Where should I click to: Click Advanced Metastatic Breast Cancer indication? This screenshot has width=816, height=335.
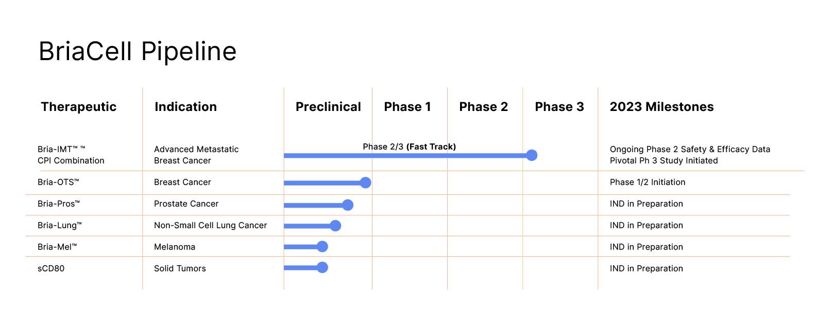pos(196,155)
